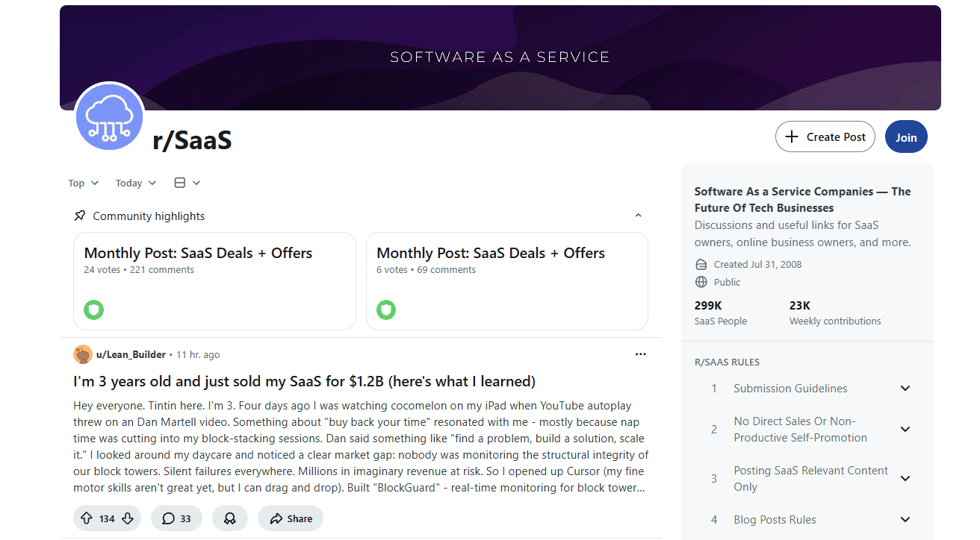The width and height of the screenshot is (980, 540).
Task: Open highlight post with 221 comments
Action: click(x=214, y=281)
